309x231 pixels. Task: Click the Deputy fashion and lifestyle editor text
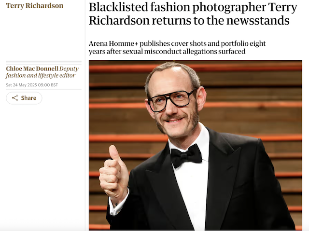point(42,72)
